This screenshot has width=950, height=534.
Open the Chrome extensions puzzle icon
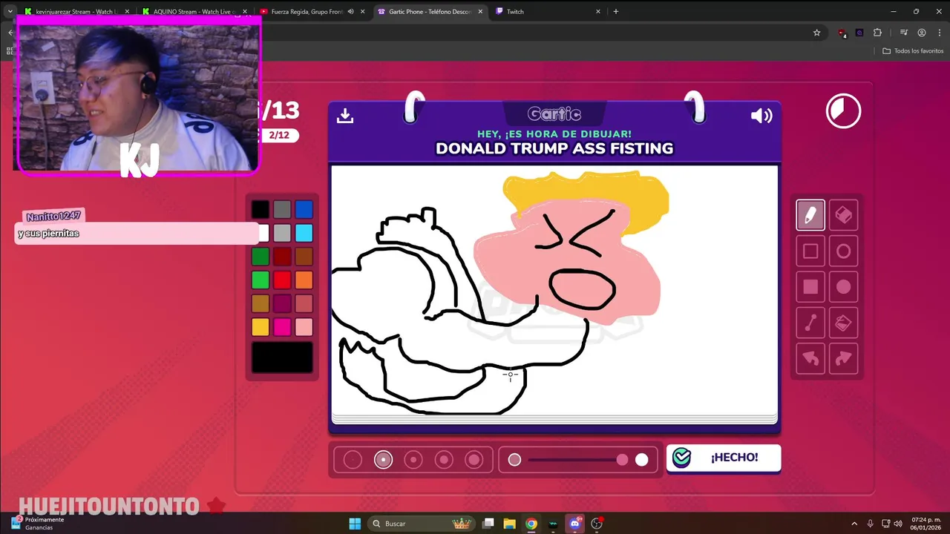click(x=877, y=33)
